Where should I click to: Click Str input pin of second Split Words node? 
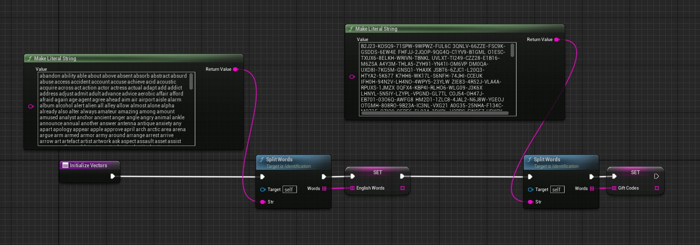click(x=530, y=202)
